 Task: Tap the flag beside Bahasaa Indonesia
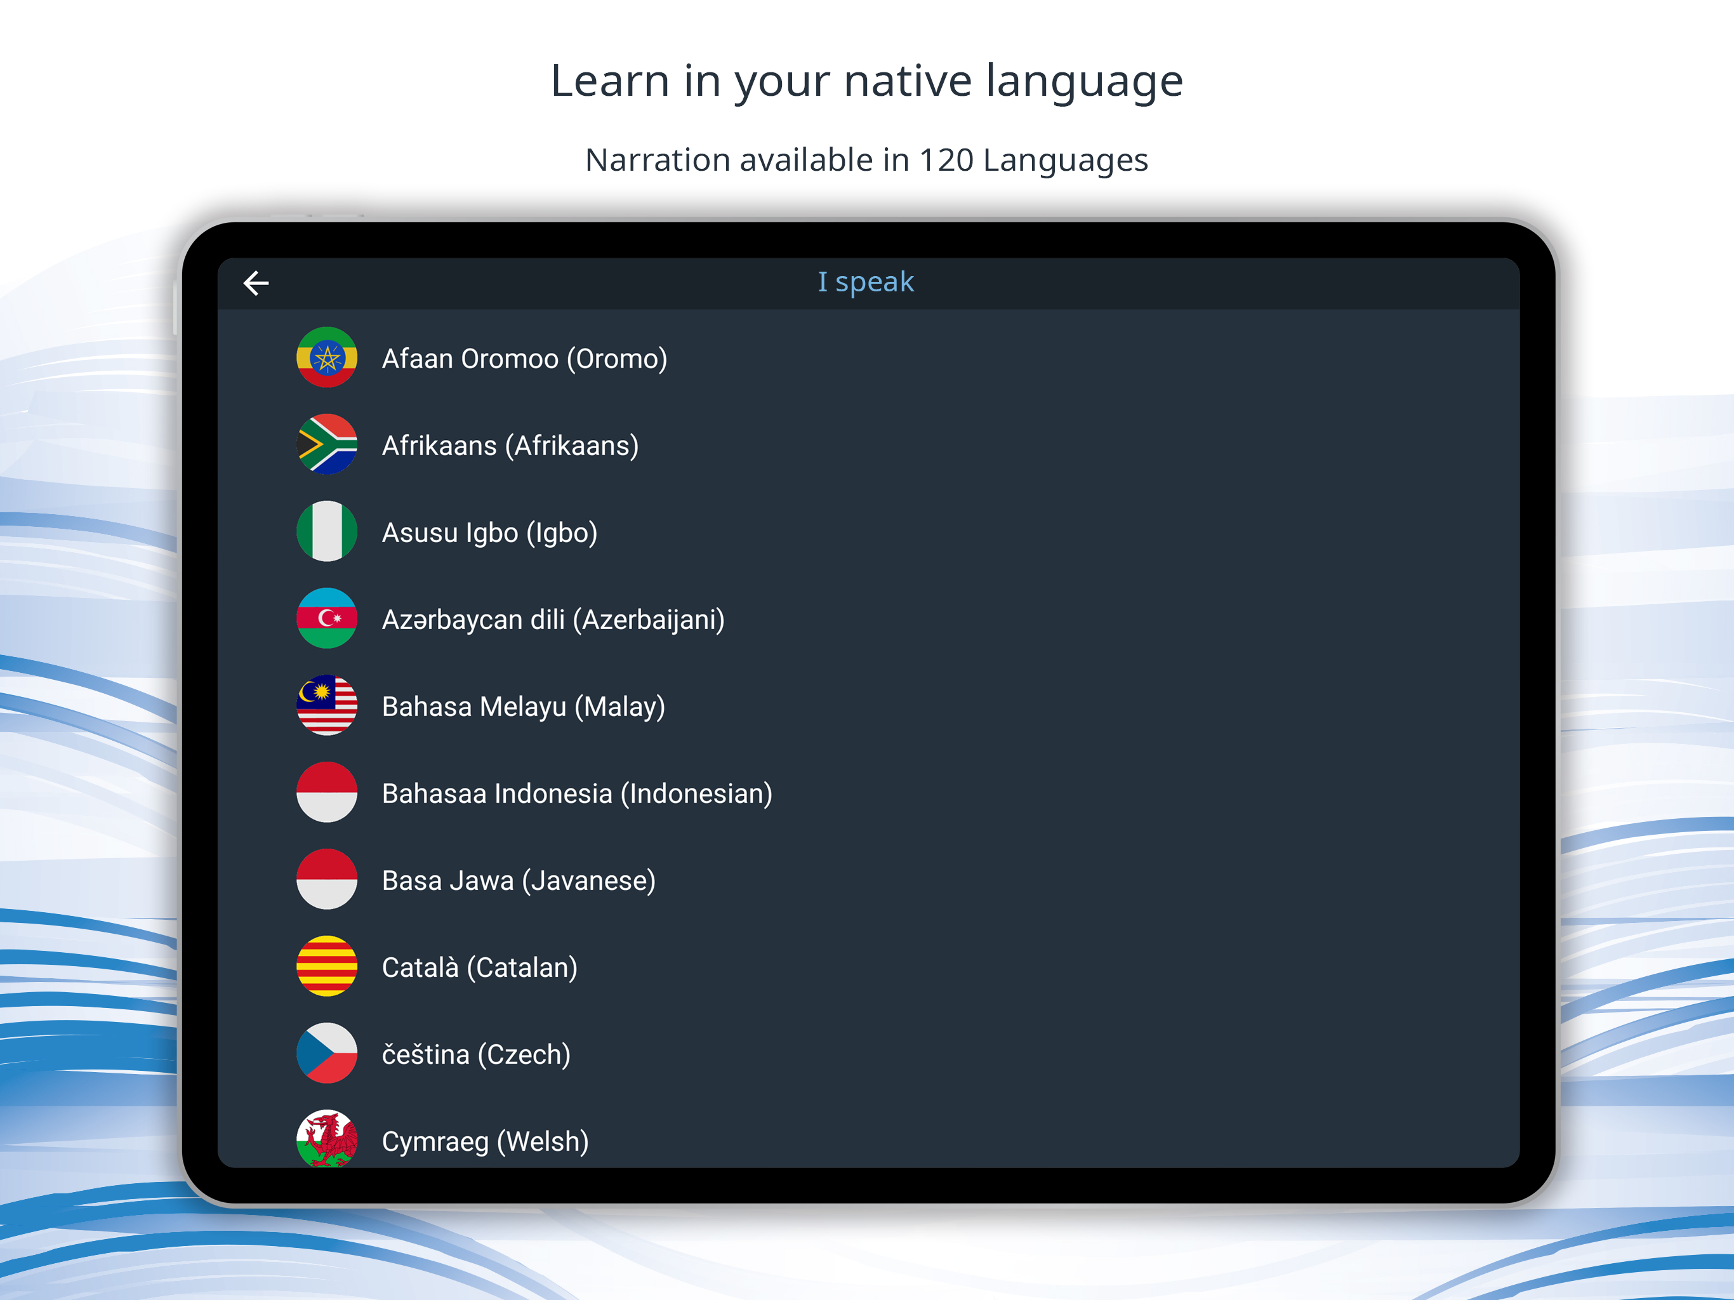coord(327,793)
